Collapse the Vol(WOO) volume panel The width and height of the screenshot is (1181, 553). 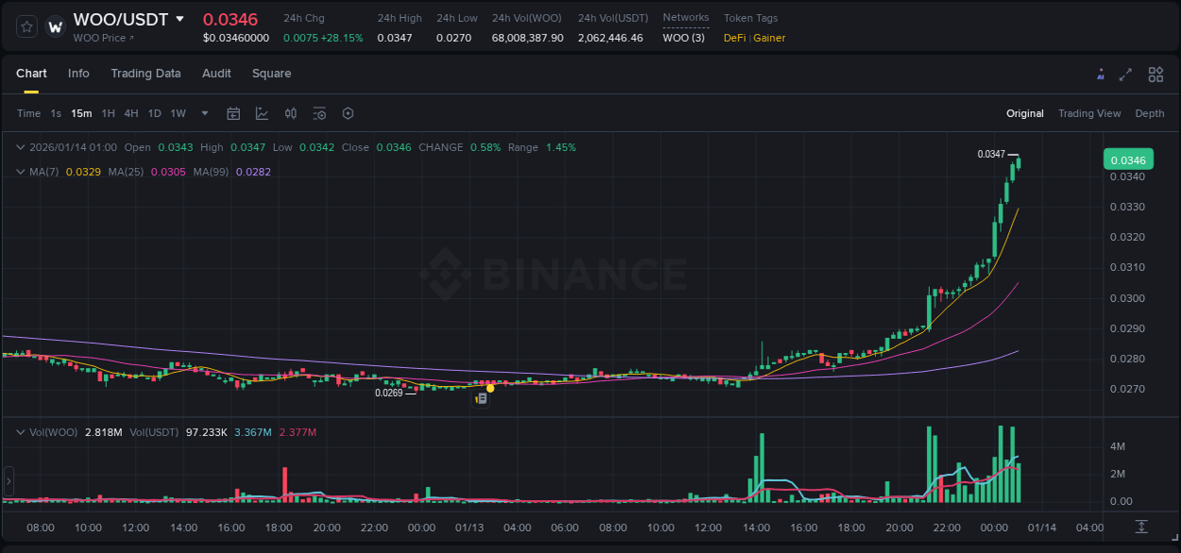[x=19, y=431]
